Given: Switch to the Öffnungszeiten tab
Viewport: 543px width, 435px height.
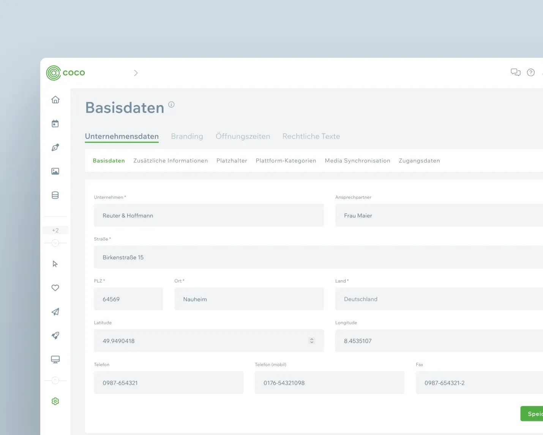Looking at the screenshot, I should point(243,136).
